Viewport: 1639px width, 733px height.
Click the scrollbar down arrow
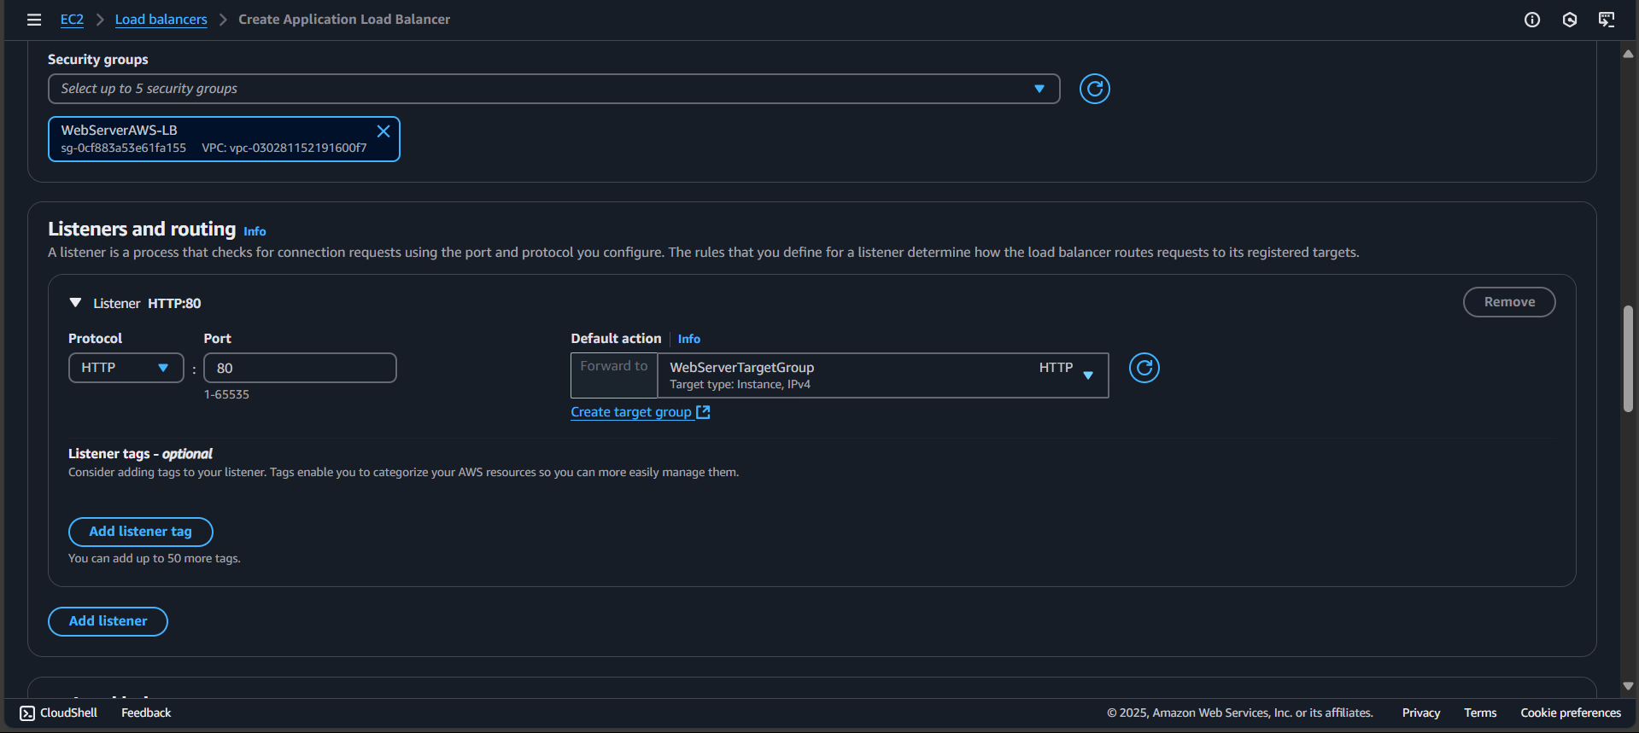pyautogui.click(x=1628, y=686)
